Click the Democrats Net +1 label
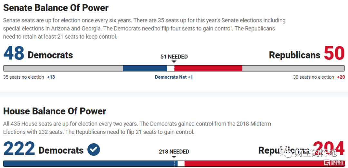 tap(174, 77)
